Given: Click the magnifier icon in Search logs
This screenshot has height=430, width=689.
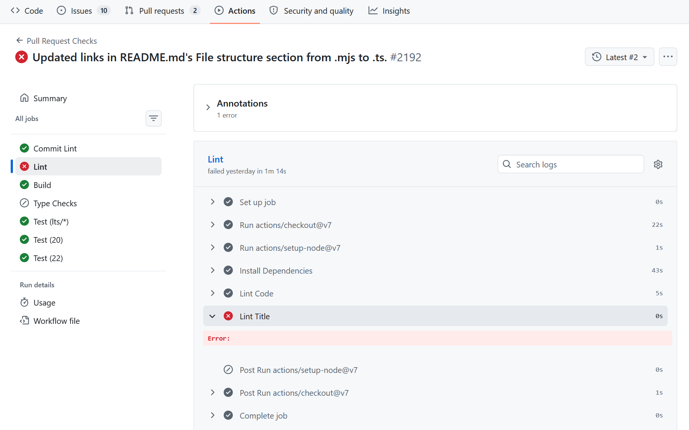Looking at the screenshot, I should [507, 164].
